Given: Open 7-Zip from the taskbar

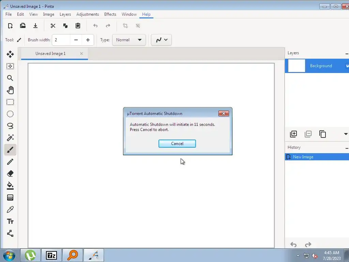Looking at the screenshot, I should (51, 255).
